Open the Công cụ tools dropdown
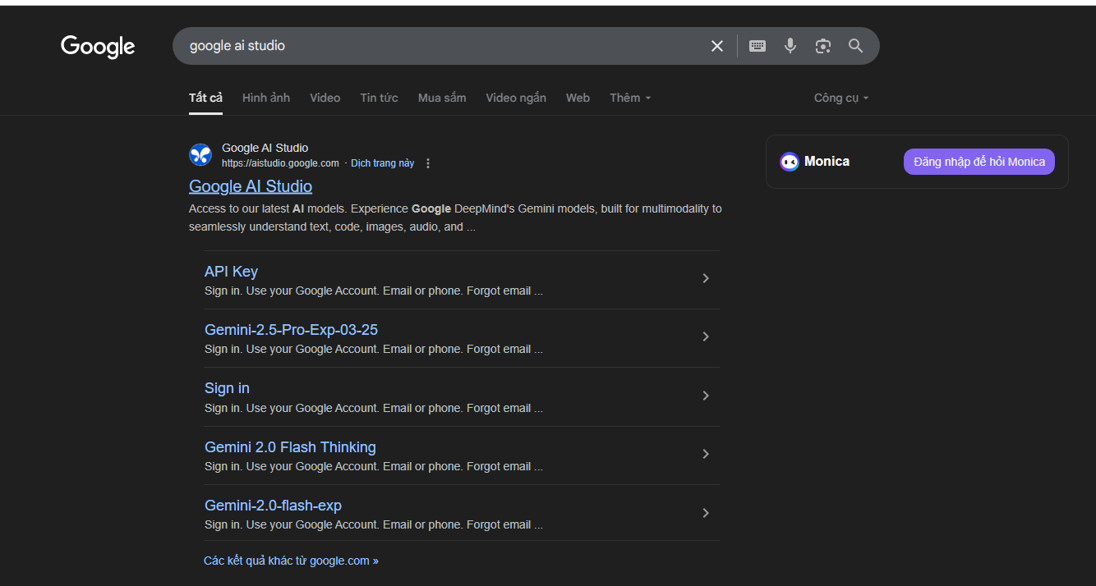The image size is (1096, 586). pos(841,98)
